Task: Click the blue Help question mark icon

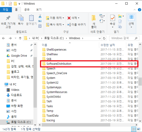Action: [x=139, y=10]
